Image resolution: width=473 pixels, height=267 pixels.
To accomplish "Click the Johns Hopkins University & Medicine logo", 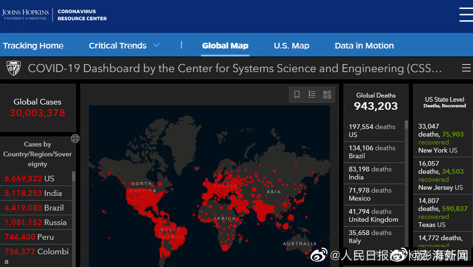I will tap(25, 15).
